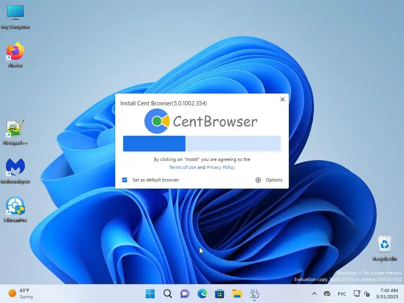Select the 'Set as default browser' label
This screenshot has width=404, height=303.
155,180
